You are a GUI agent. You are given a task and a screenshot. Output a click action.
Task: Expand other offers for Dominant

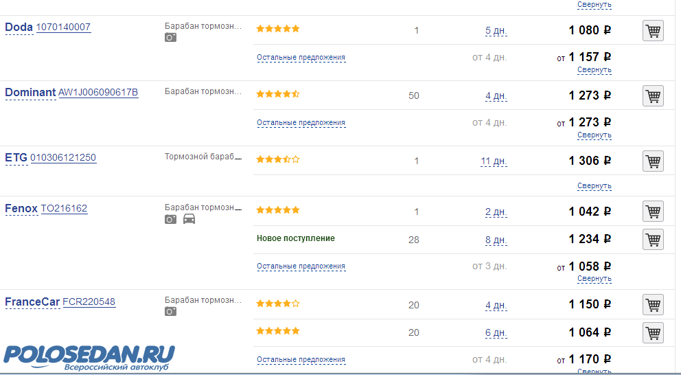(301, 123)
